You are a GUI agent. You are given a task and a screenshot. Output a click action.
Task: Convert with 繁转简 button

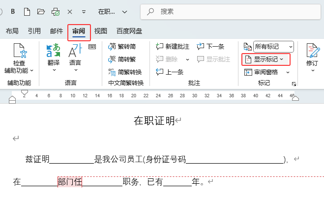pos(122,47)
